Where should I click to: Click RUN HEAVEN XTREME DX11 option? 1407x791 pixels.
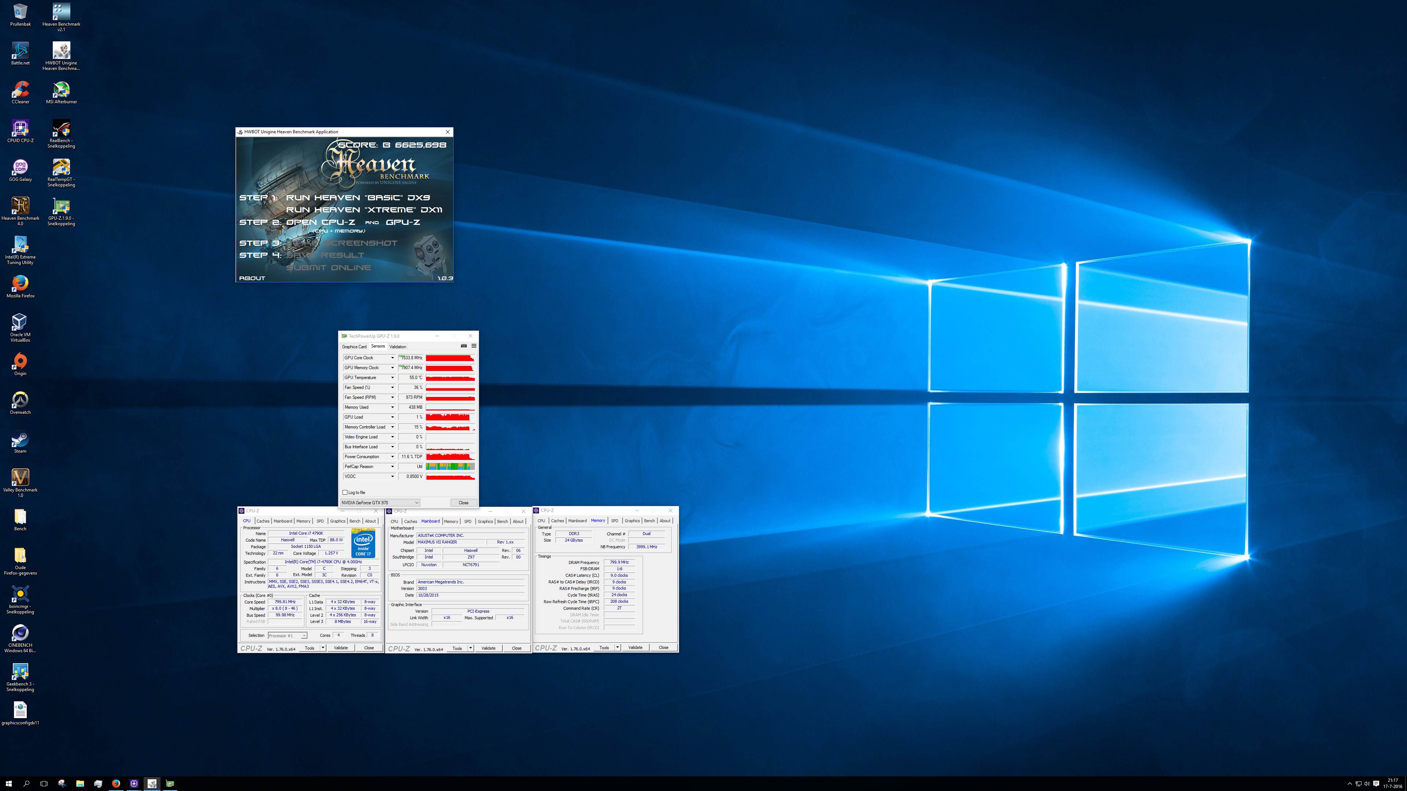coord(364,209)
